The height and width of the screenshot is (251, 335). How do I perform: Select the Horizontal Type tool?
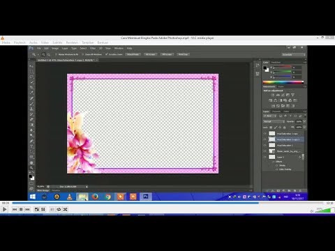[31, 146]
